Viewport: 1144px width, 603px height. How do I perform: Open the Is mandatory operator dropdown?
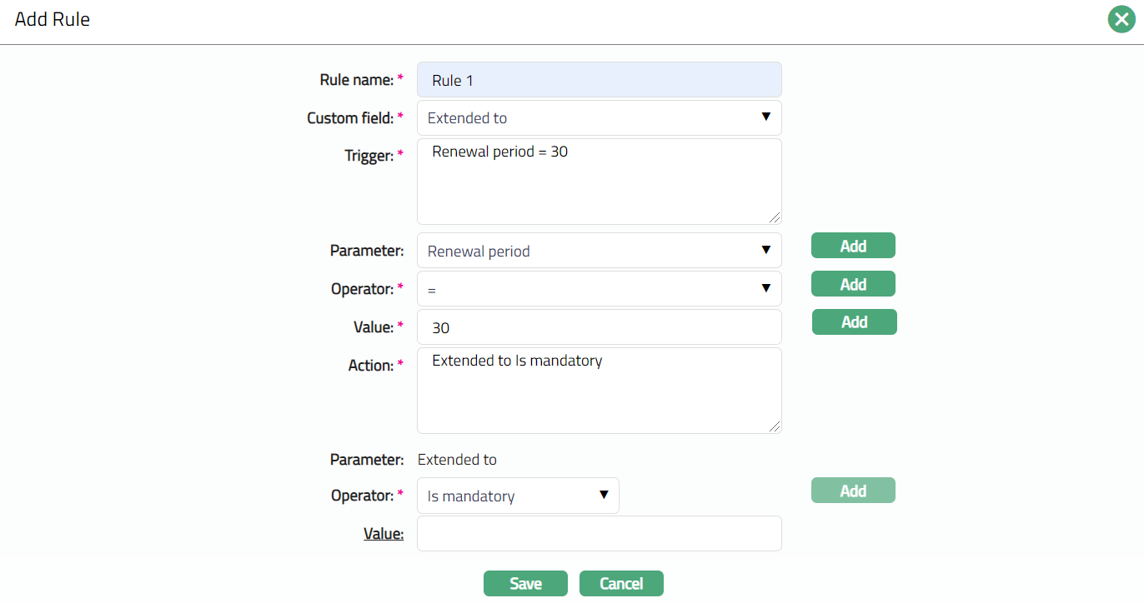pyautogui.click(x=518, y=496)
